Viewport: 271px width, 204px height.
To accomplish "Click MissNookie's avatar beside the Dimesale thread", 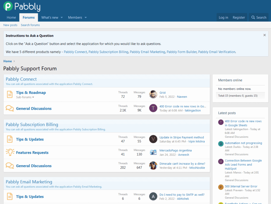I will 153,166.
